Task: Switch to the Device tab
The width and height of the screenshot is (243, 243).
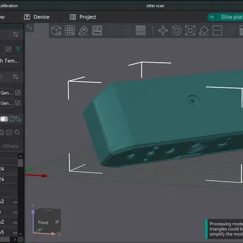Action: click(36, 17)
